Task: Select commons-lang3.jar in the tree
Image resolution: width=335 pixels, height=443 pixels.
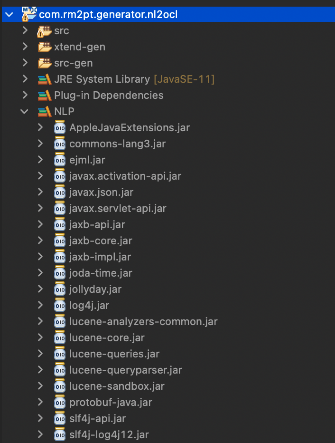Action: pos(117,144)
